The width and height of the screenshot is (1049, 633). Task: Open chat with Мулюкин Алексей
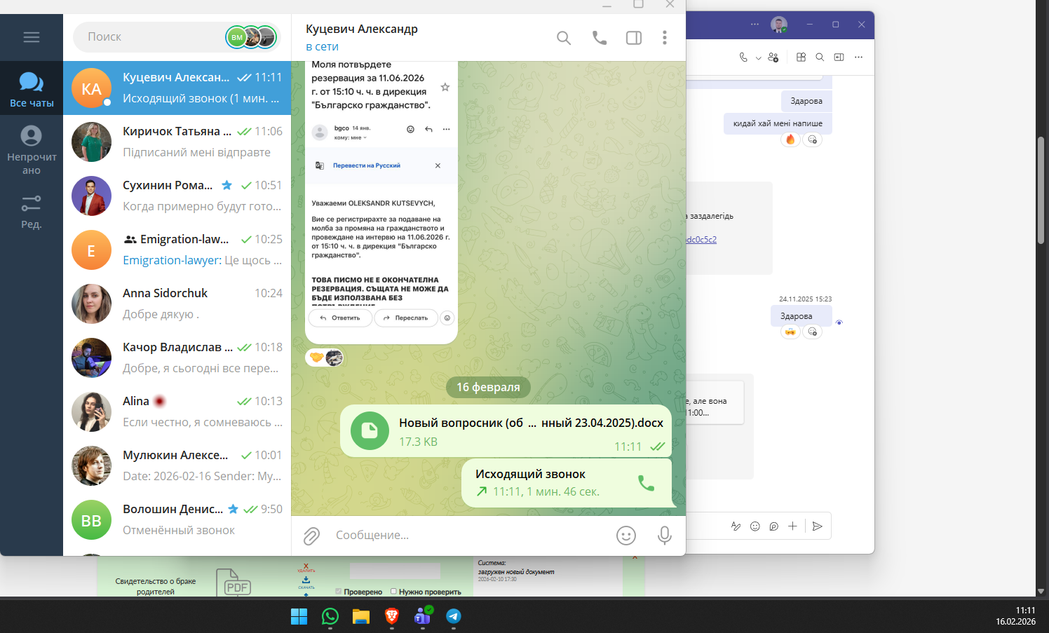177,465
